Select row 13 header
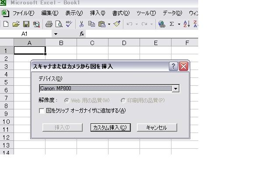 pyautogui.click(x=7, y=145)
